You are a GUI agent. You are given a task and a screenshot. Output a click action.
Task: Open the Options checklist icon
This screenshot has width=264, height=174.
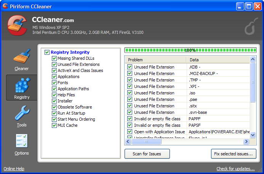pyautogui.click(x=22, y=142)
